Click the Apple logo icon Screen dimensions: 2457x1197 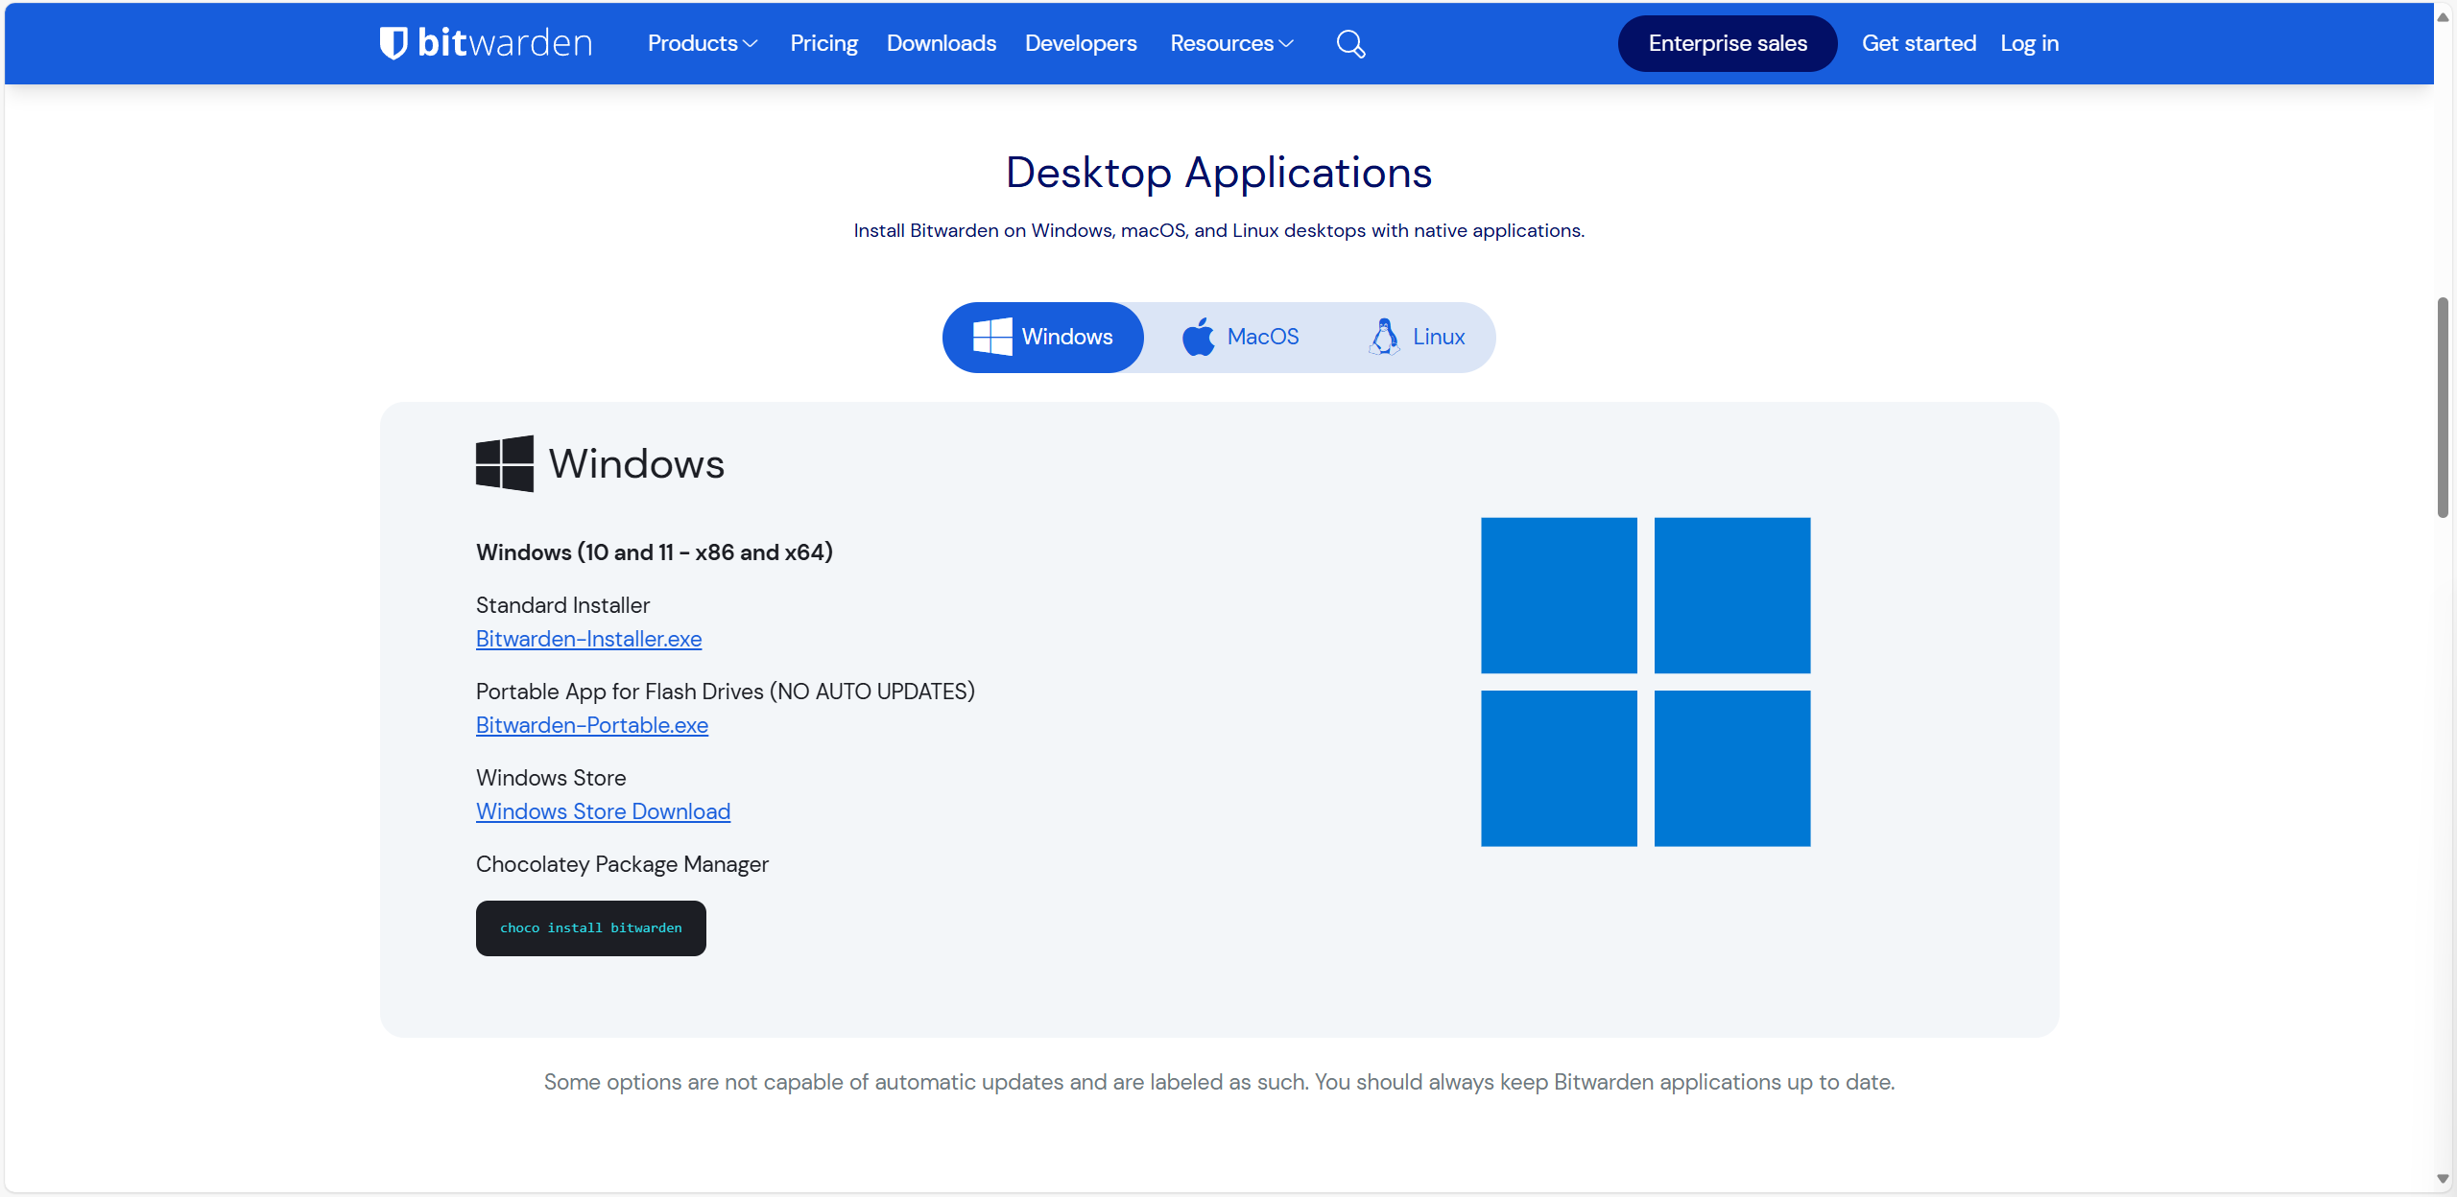click(1198, 337)
